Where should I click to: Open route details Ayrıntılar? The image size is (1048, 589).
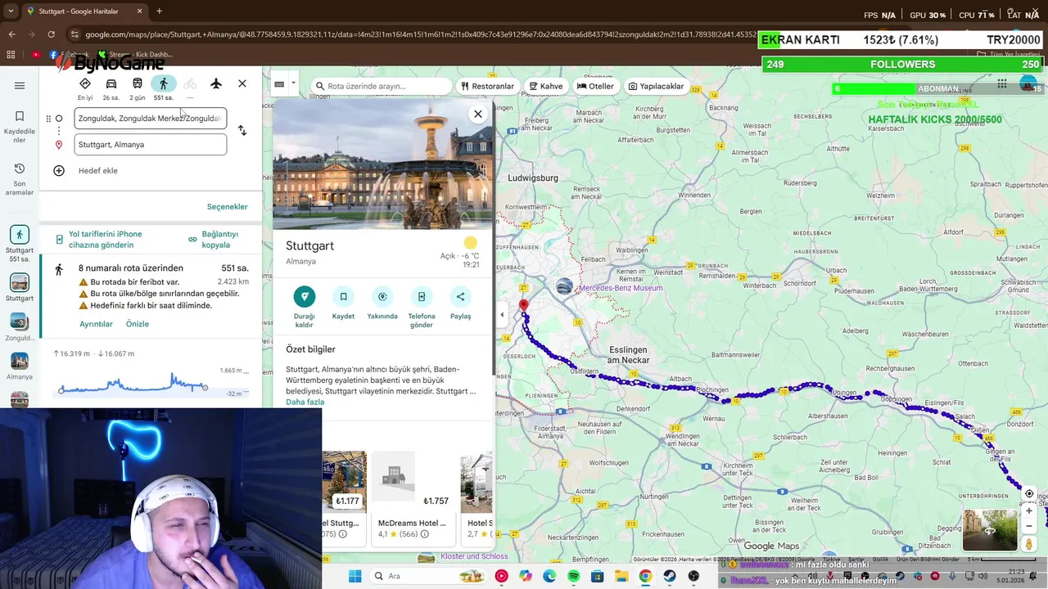[x=96, y=324]
